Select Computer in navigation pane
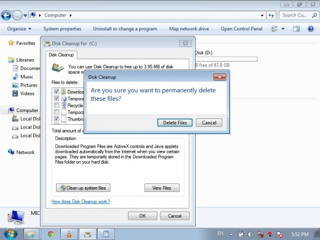The height and width of the screenshot is (240, 320). click(x=27, y=110)
